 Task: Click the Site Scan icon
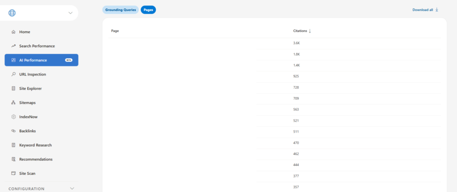coord(13,173)
